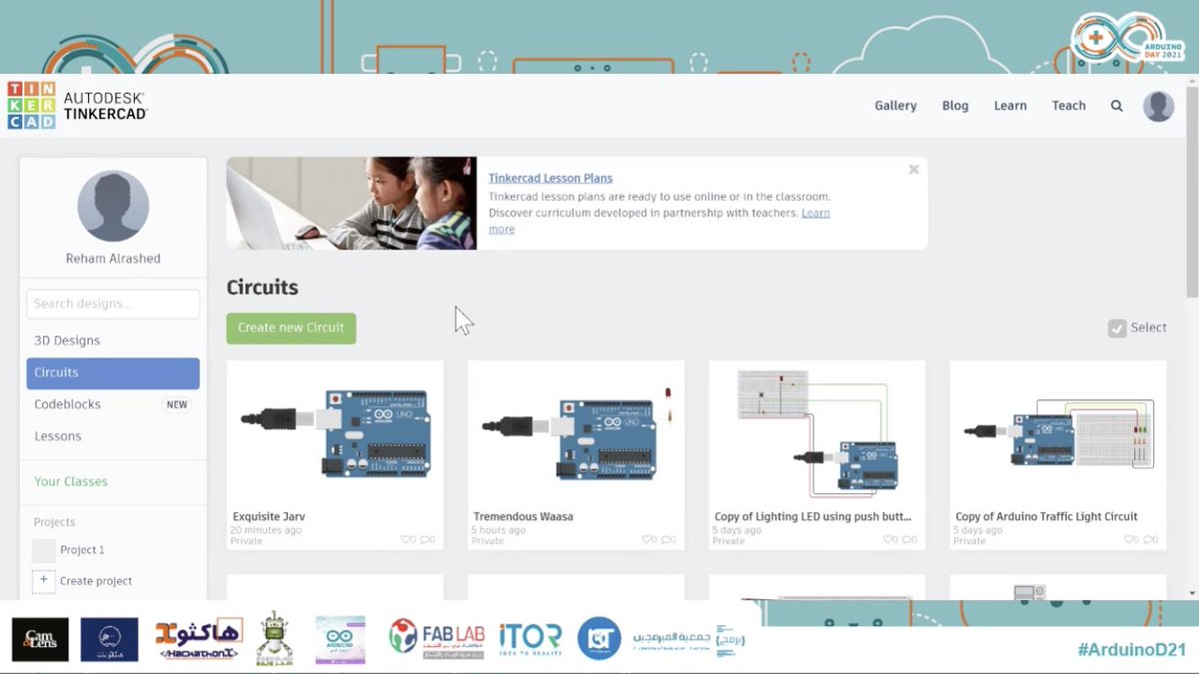Click comment icon on Exquisite Jarv card

425,539
